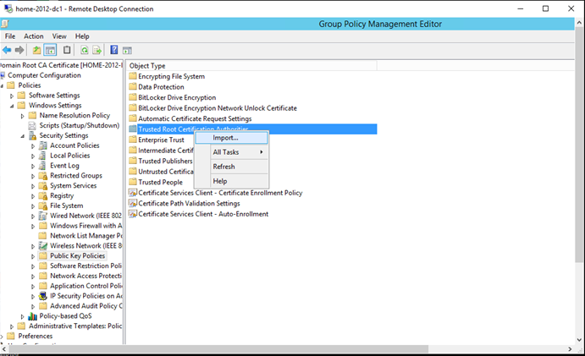Choose Import... from the context menu
Screen dimensions: 585x356
pos(231,138)
